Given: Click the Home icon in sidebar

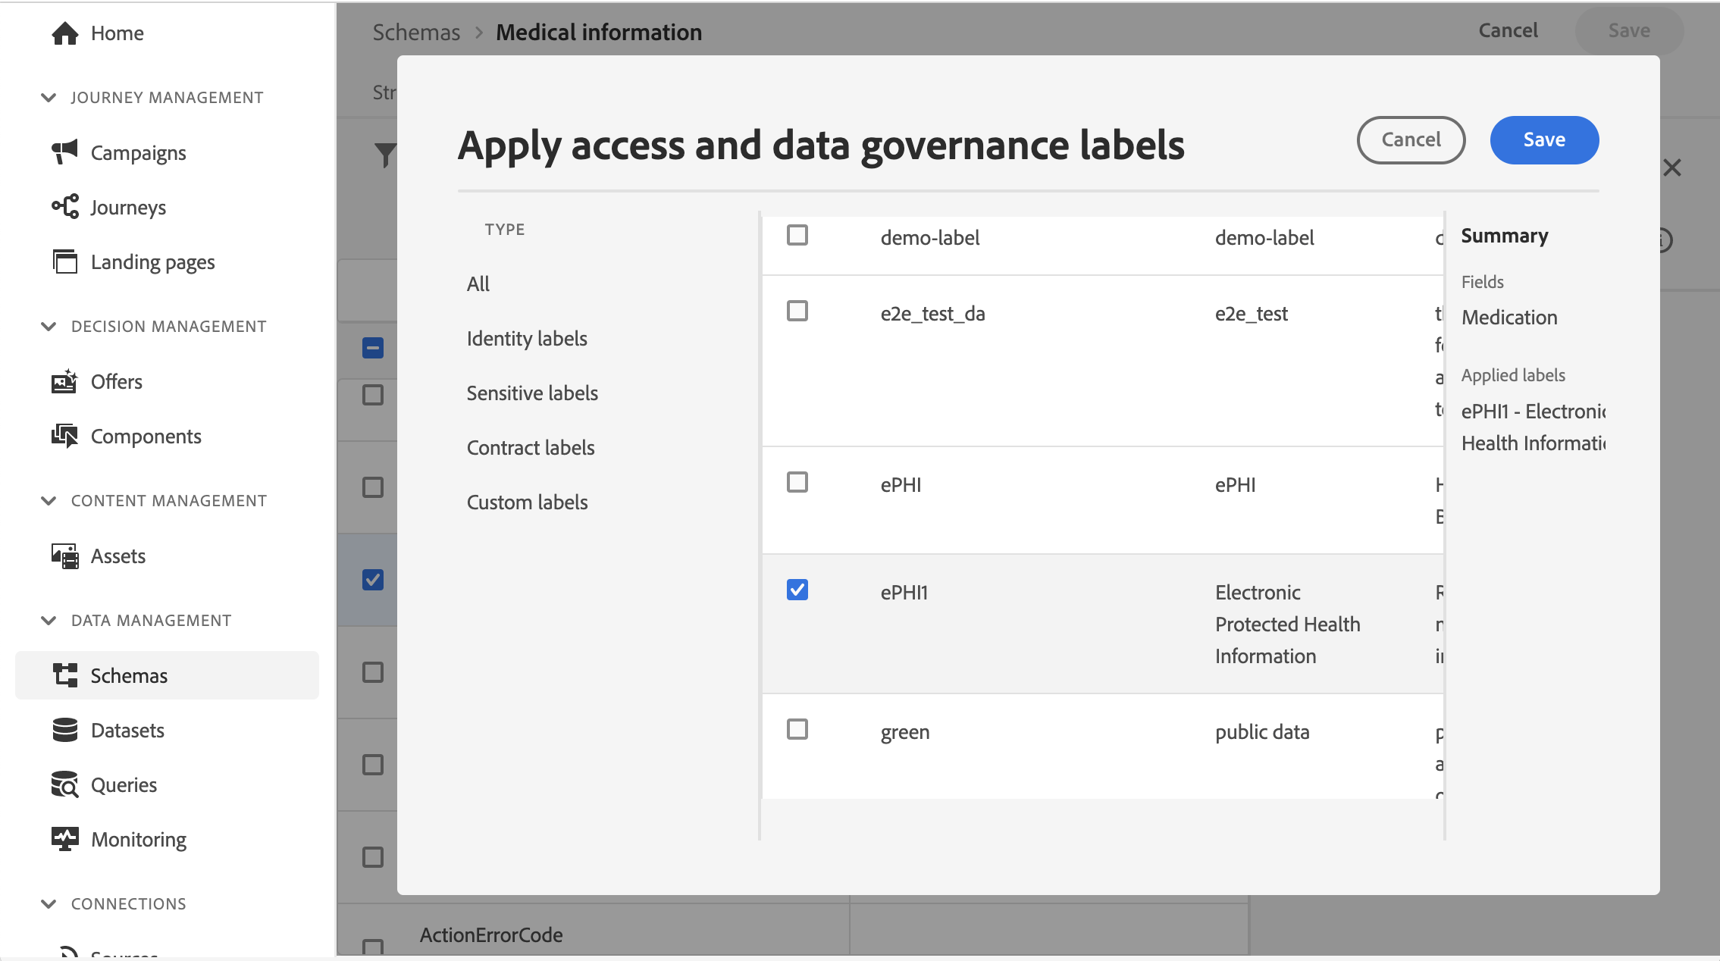Looking at the screenshot, I should point(65,33).
